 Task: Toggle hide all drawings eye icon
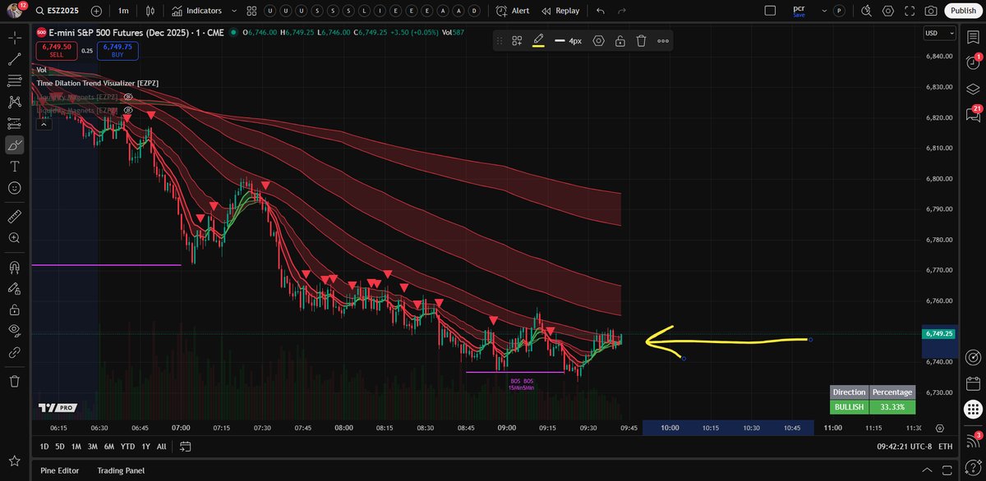click(x=15, y=331)
